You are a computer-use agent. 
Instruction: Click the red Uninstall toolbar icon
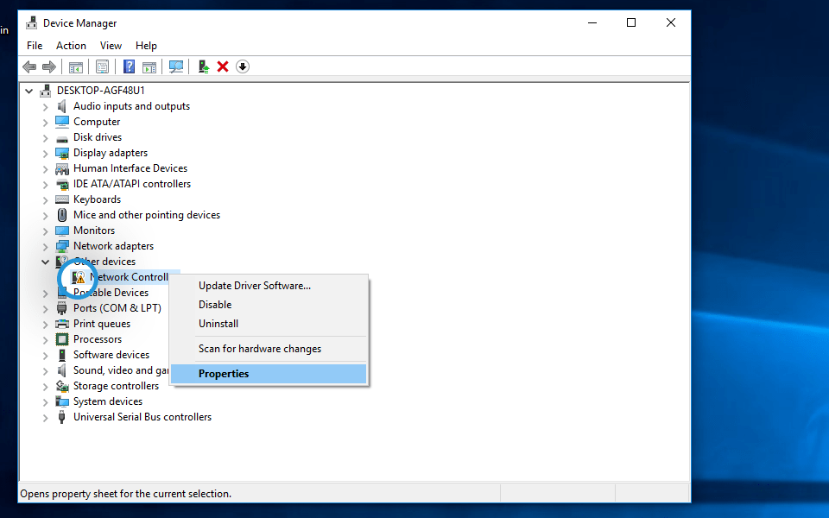pyautogui.click(x=223, y=66)
